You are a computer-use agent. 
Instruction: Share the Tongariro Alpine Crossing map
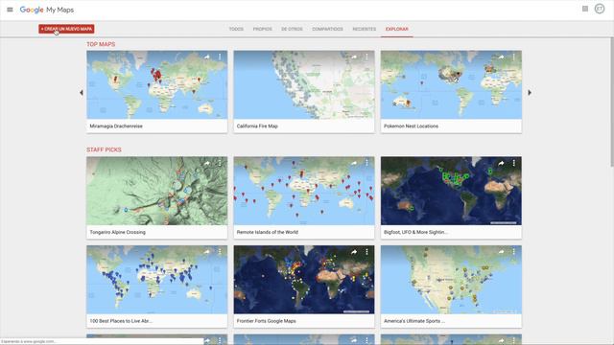[x=207, y=163]
